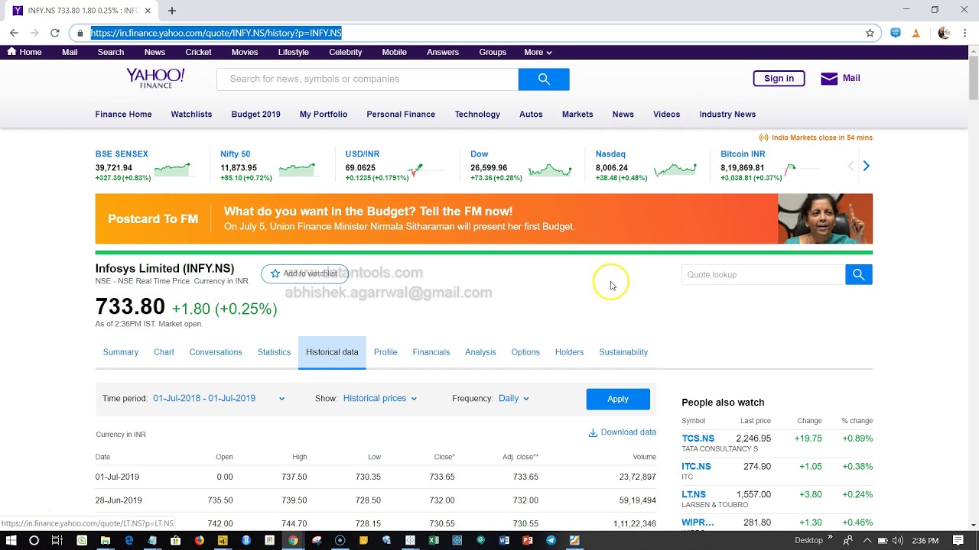This screenshot has height=550, width=979.
Task: Bookmark page using the star icon
Action: (x=870, y=33)
